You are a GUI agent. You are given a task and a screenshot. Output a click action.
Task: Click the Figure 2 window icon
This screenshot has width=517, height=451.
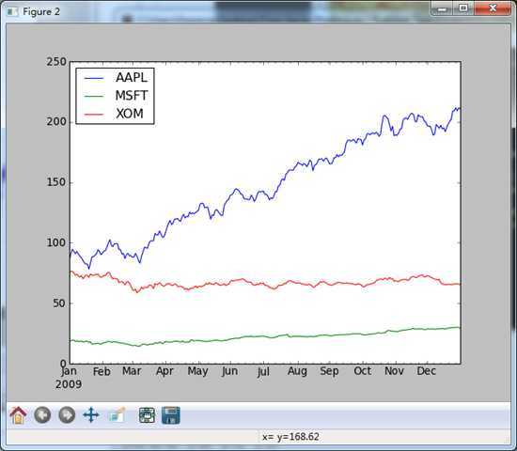click(12, 12)
